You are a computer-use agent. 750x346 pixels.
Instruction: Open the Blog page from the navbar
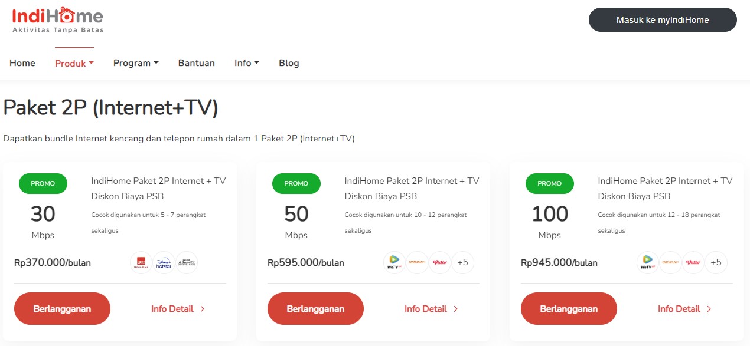289,63
